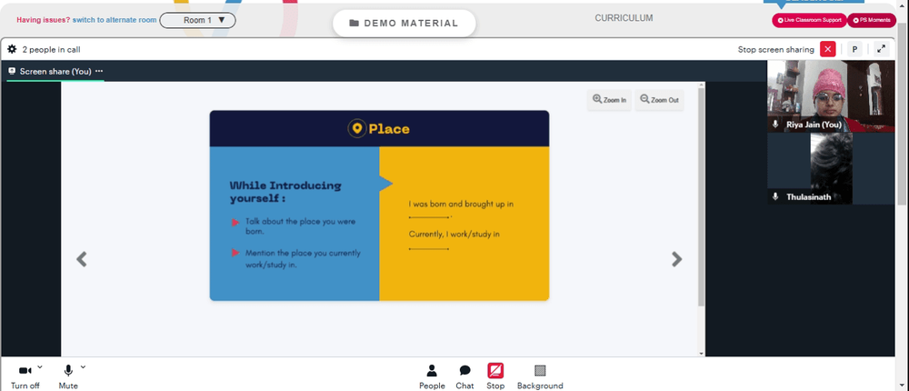The image size is (909, 391).
Task: Open call settings gear icon
Action: coord(12,49)
